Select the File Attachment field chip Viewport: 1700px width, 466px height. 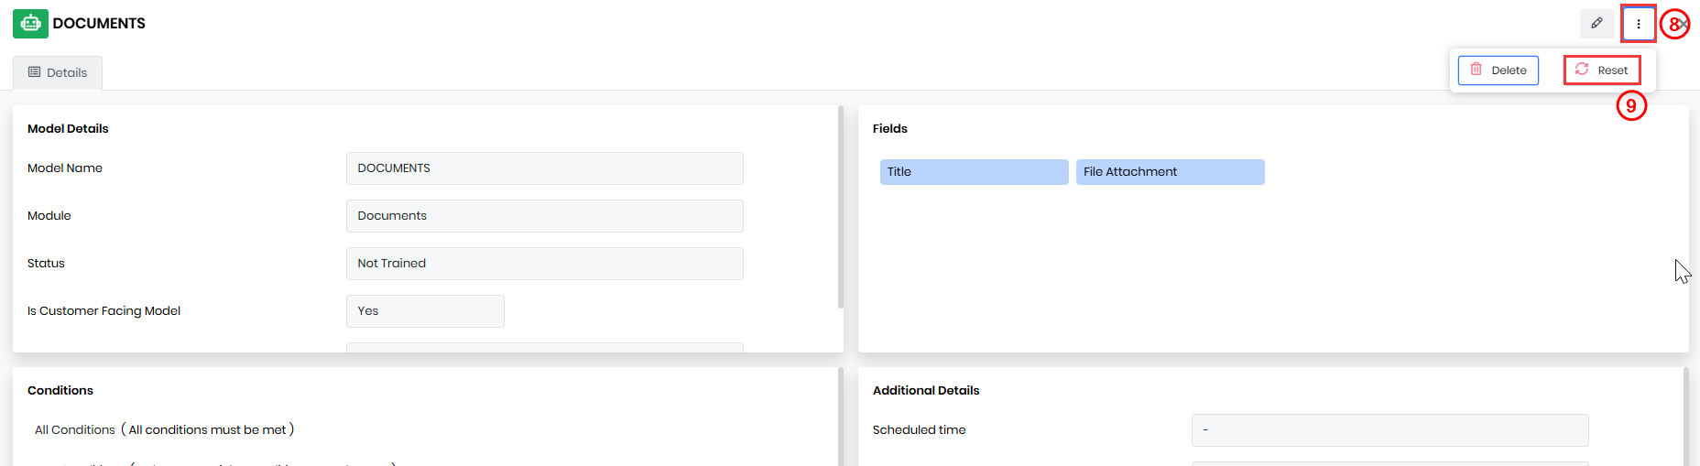tap(1170, 172)
